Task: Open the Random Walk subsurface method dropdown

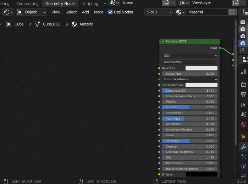Action: (190, 62)
